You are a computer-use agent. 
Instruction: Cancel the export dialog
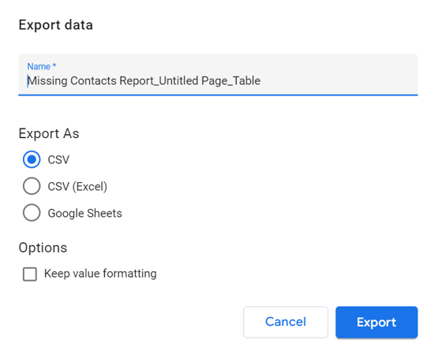pos(286,322)
